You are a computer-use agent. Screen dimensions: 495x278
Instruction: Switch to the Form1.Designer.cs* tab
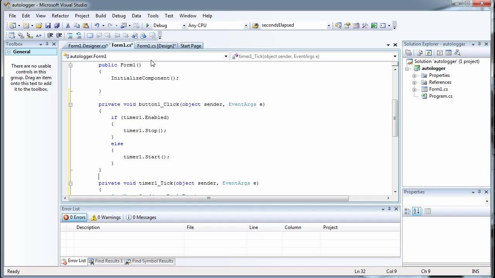pos(87,46)
